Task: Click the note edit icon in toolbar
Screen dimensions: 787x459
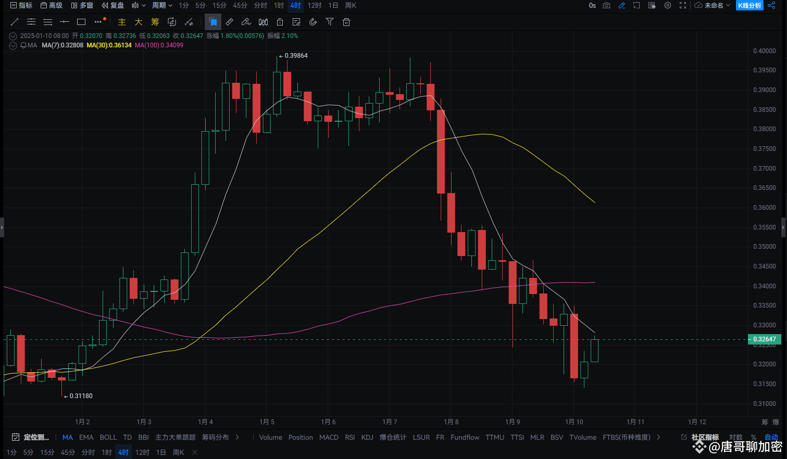Action: pos(296,22)
